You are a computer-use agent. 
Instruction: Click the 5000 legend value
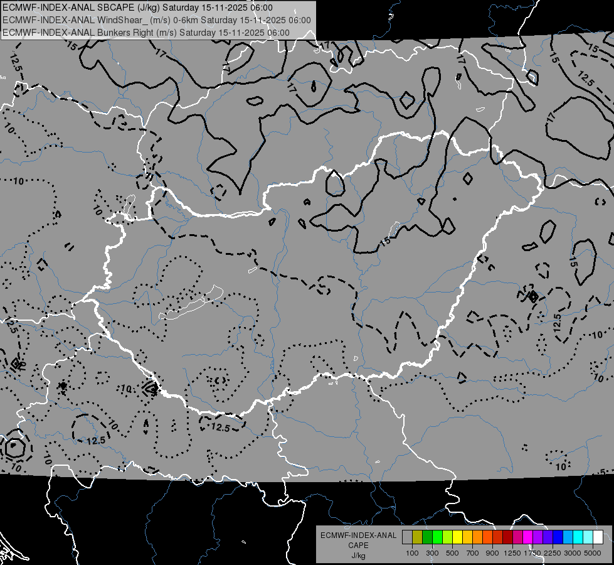pos(593,553)
